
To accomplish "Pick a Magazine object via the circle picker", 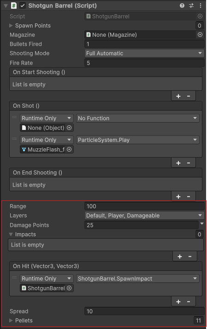I will click(200, 35).
